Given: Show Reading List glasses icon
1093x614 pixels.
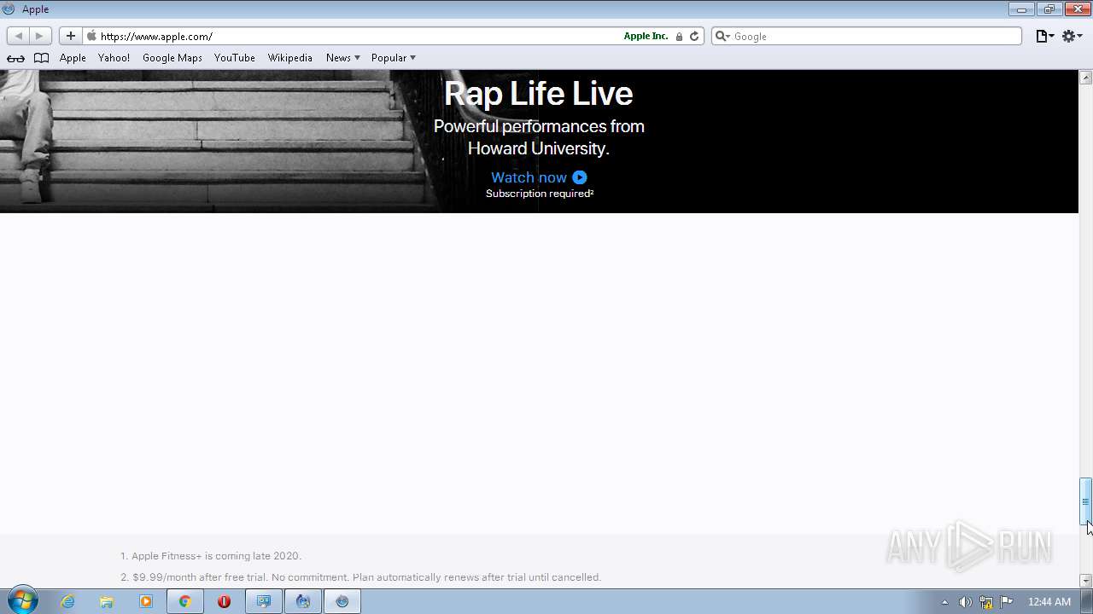Looking at the screenshot, I should [x=15, y=58].
